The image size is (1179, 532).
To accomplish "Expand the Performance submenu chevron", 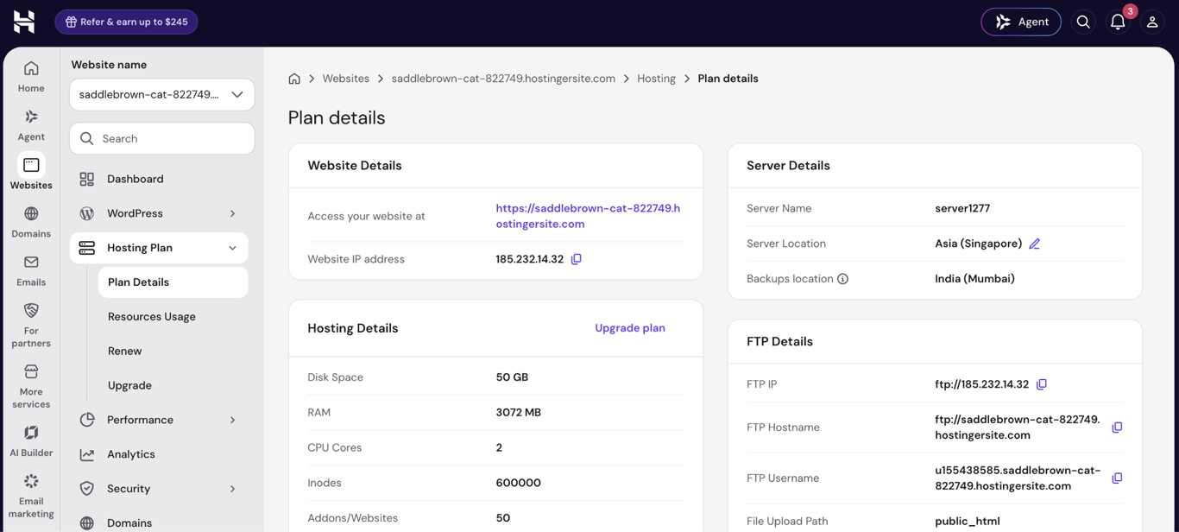I will click(x=233, y=420).
